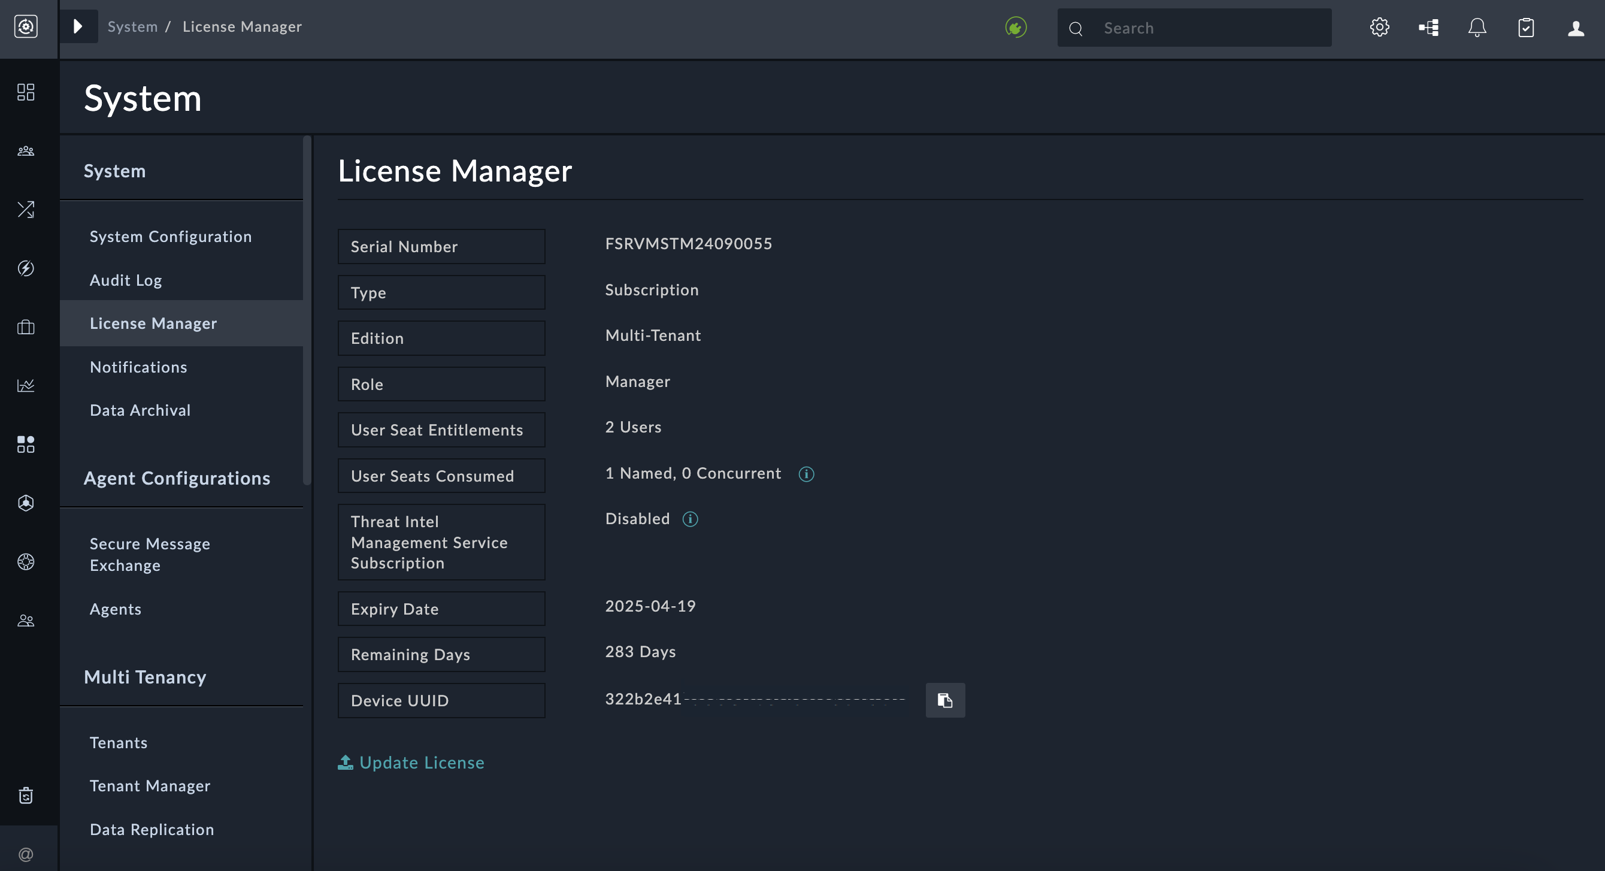Click the info icon beside User Seats Consumed
The height and width of the screenshot is (871, 1605).
click(x=805, y=473)
